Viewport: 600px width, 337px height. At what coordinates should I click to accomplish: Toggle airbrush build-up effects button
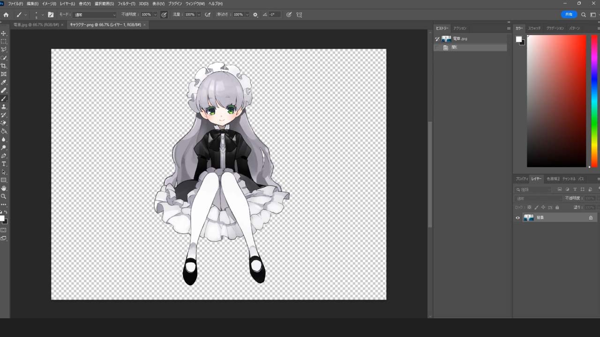click(208, 15)
